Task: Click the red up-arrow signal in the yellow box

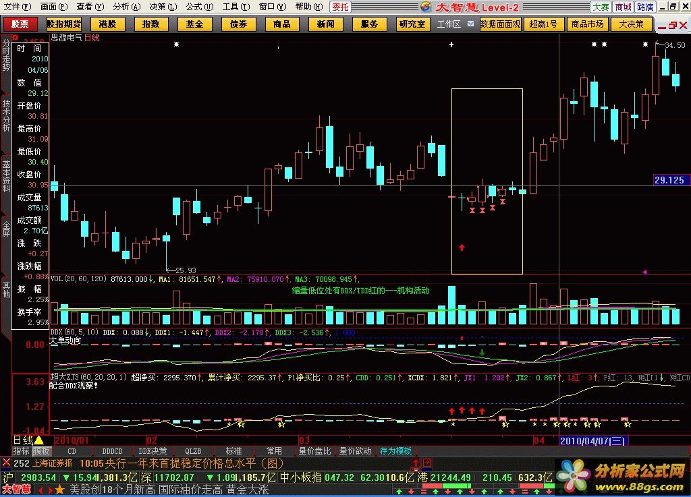Action: tap(462, 247)
